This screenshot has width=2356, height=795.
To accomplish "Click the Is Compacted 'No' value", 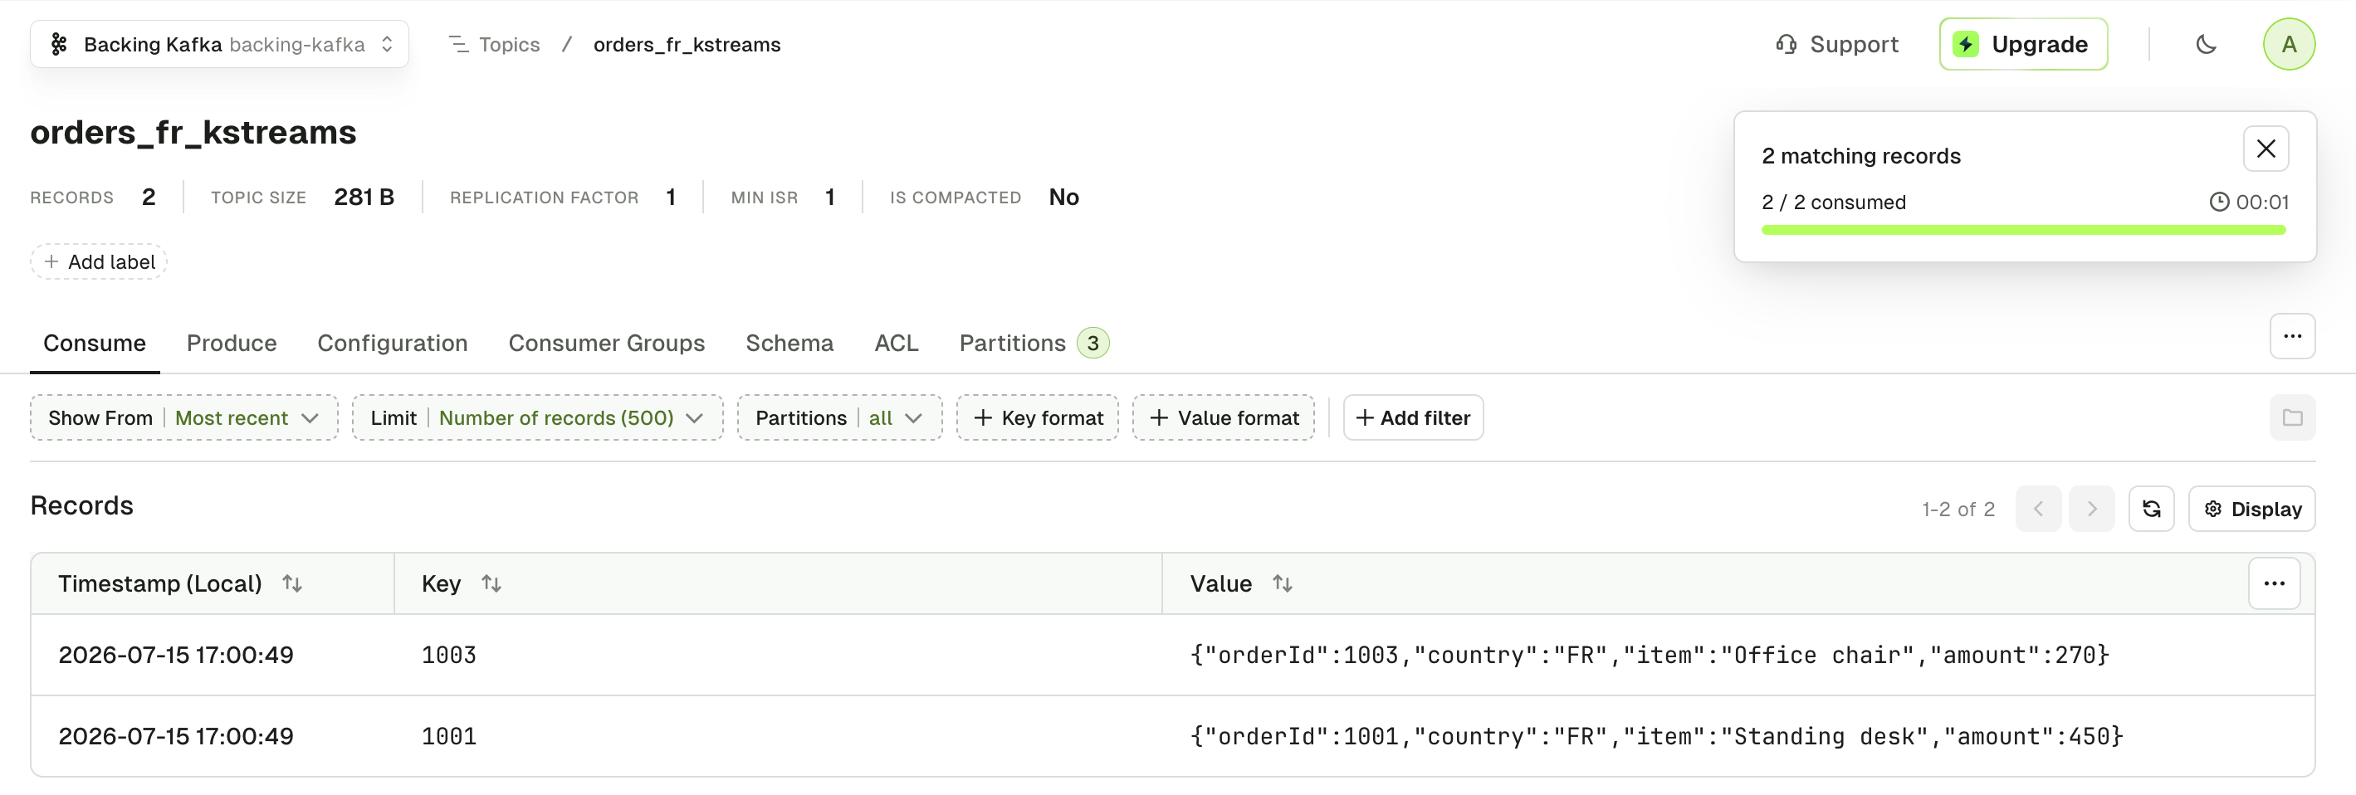I will point(1063,198).
